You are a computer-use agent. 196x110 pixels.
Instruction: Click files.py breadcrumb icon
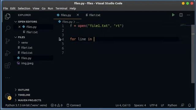point(59,22)
